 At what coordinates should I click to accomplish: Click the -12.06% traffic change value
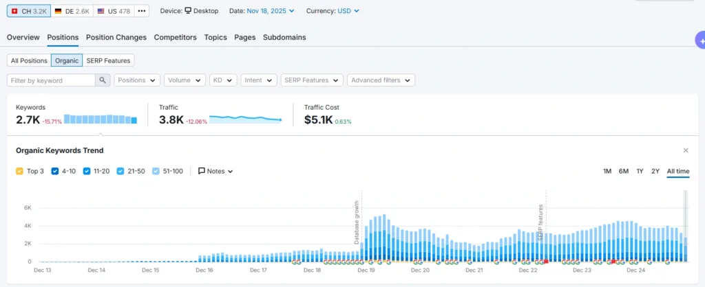click(x=198, y=122)
